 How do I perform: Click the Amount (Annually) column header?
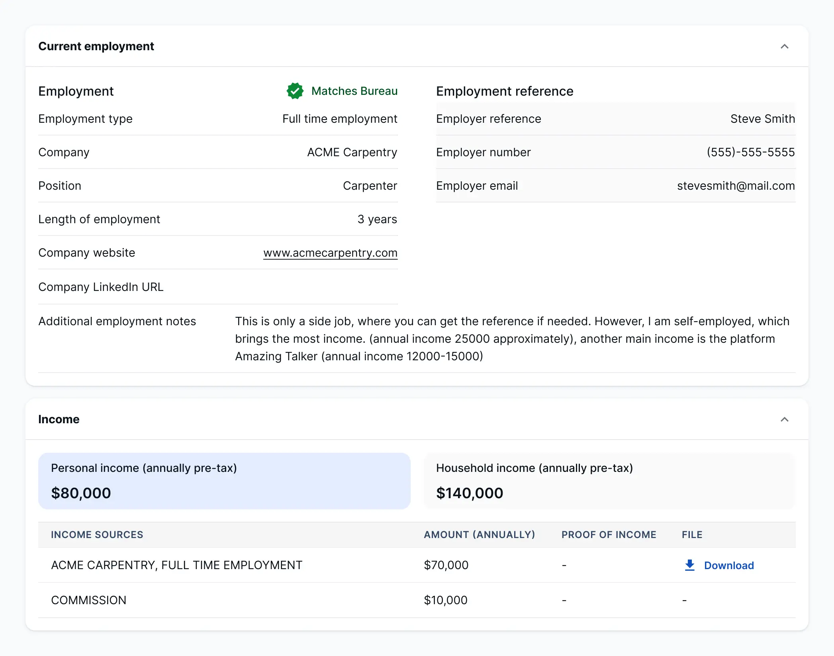click(479, 534)
